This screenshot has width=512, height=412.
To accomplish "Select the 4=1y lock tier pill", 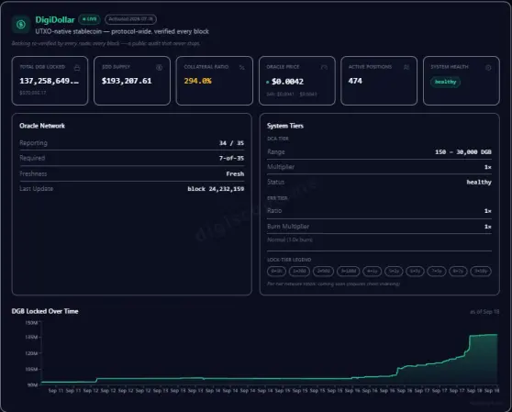I will pos(372,271).
